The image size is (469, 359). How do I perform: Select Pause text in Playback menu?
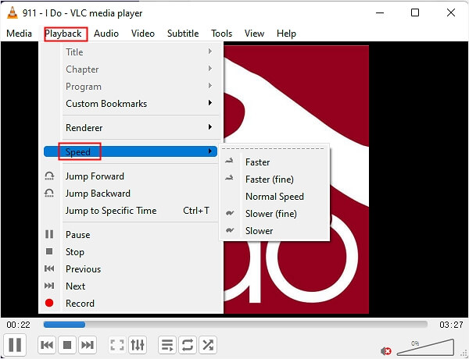[x=77, y=235]
